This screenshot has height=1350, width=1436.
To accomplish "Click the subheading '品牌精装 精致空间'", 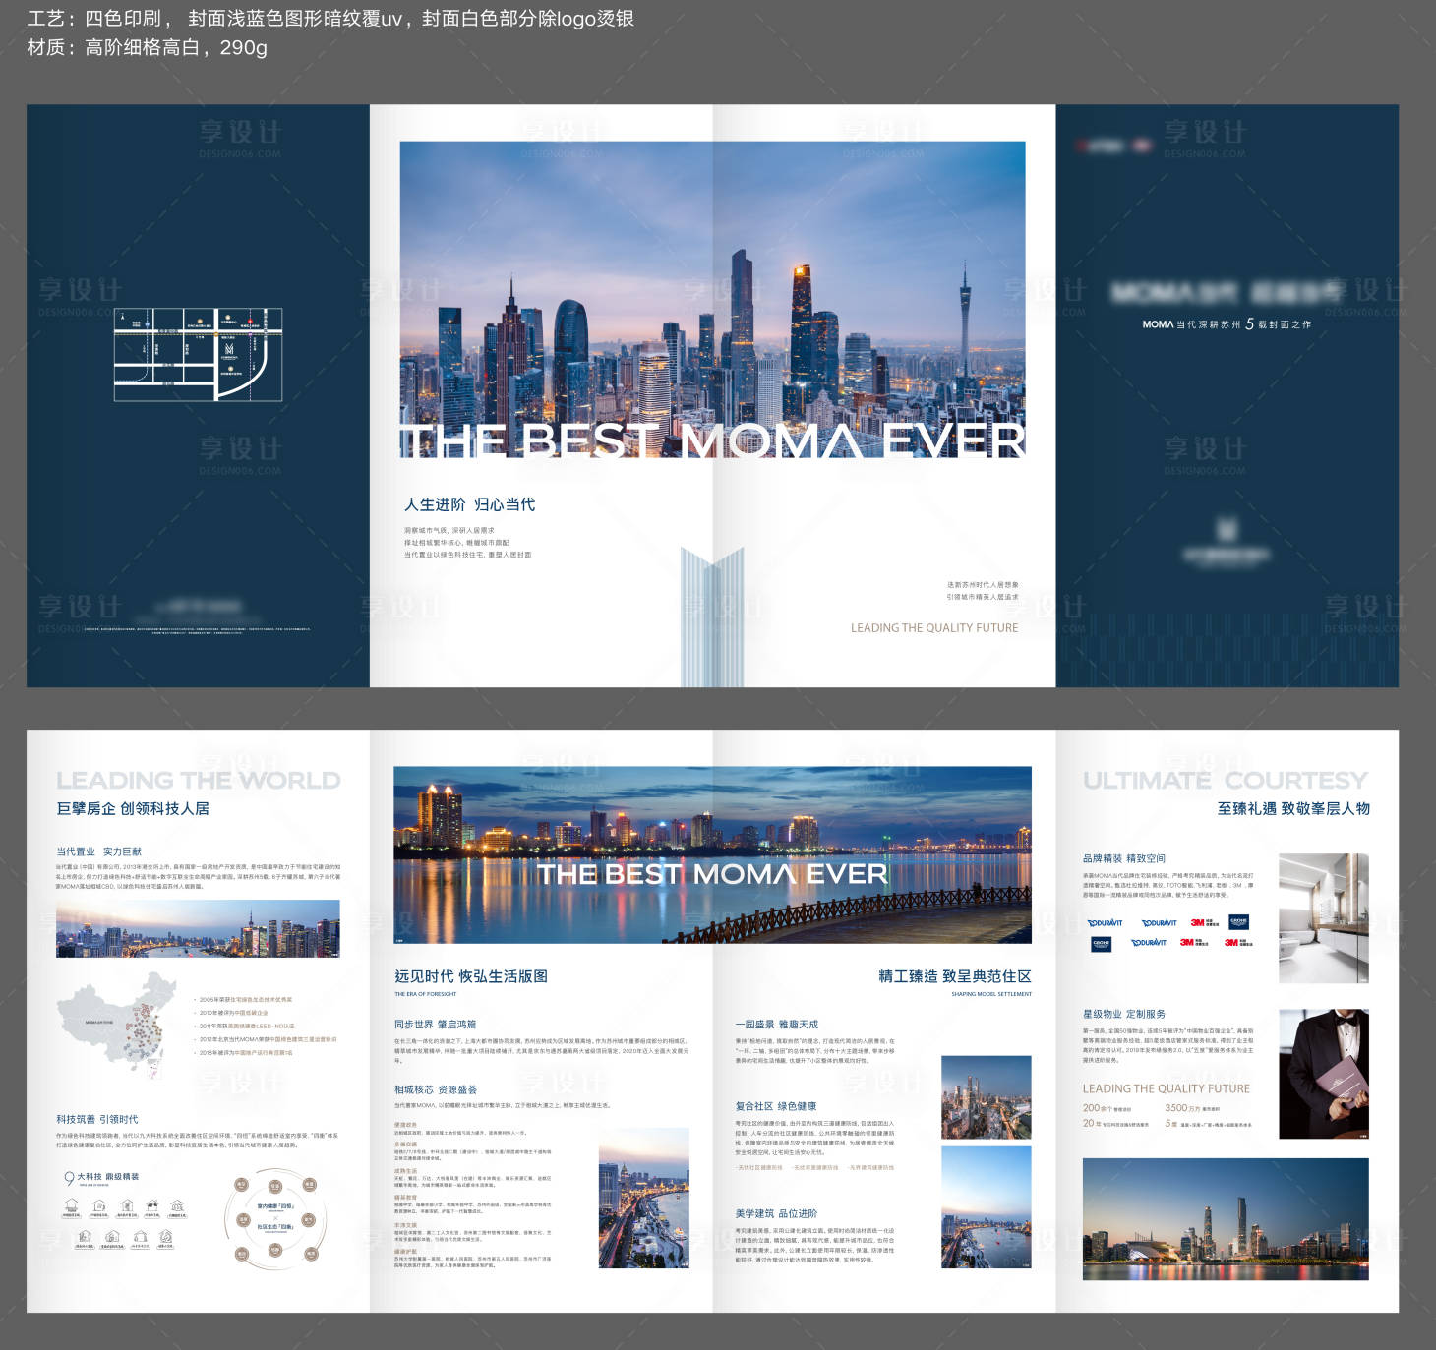I will pyautogui.click(x=1124, y=858).
